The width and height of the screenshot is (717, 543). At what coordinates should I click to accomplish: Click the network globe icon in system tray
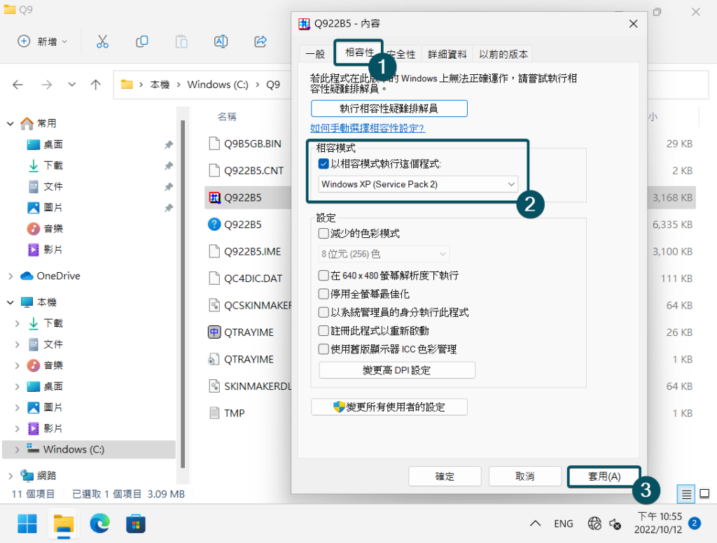[x=594, y=523]
